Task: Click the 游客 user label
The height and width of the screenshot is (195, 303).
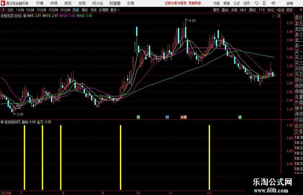Action: coord(290,3)
